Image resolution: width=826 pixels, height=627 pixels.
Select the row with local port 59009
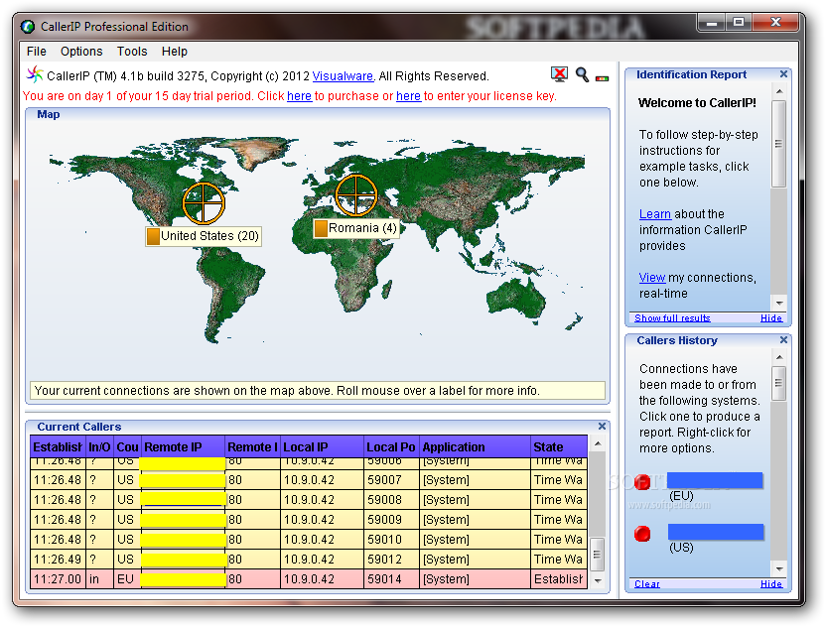pos(309,520)
